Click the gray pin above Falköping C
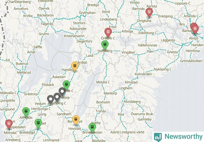This screenshot has width=204, height=142. tap(50, 100)
